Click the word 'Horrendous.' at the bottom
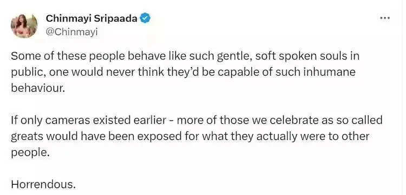The width and height of the screenshot is (406, 195). click(x=43, y=184)
